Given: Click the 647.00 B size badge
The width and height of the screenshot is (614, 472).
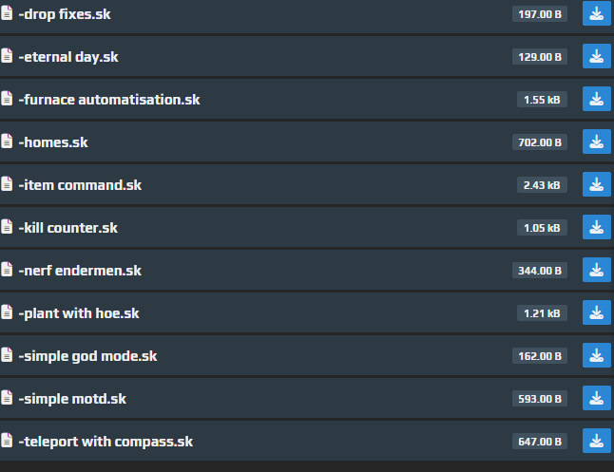Looking at the screenshot, I should coord(540,442).
